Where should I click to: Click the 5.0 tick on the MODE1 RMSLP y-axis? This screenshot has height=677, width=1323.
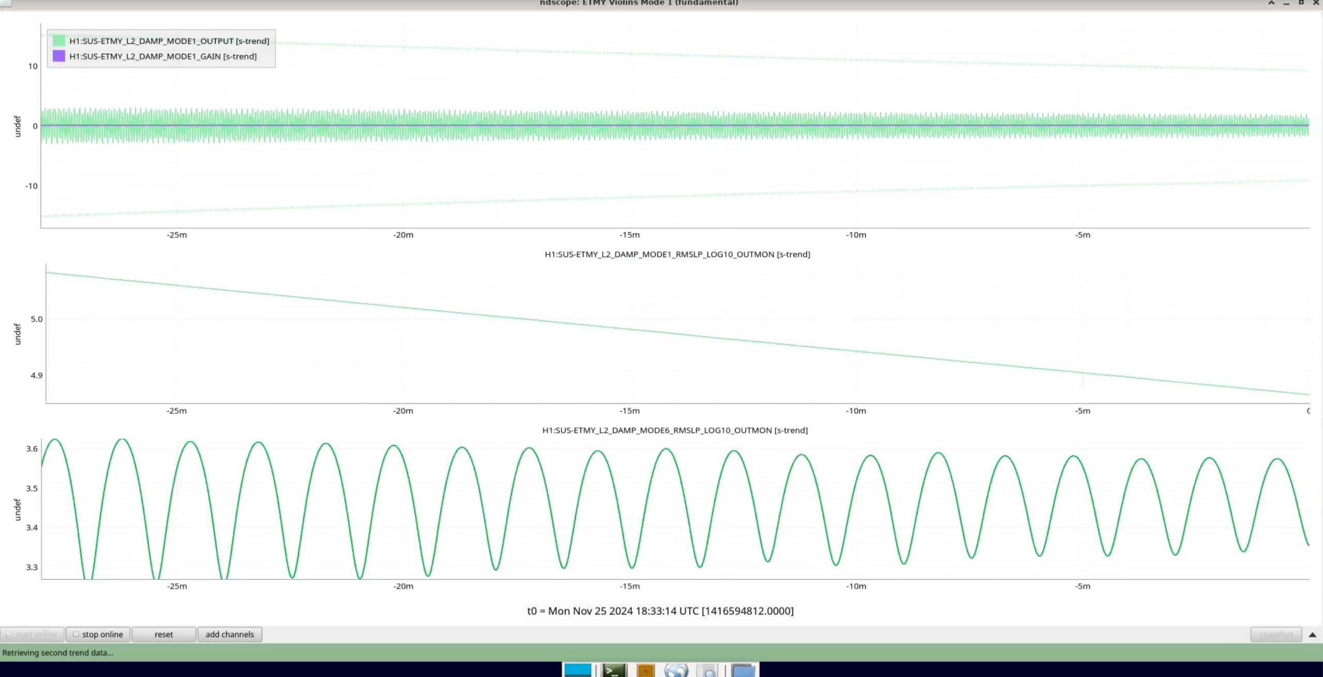click(37, 319)
